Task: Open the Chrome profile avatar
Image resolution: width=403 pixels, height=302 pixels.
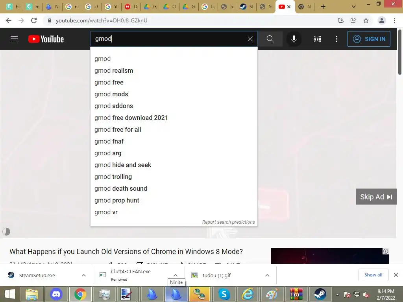Action: (x=382, y=20)
